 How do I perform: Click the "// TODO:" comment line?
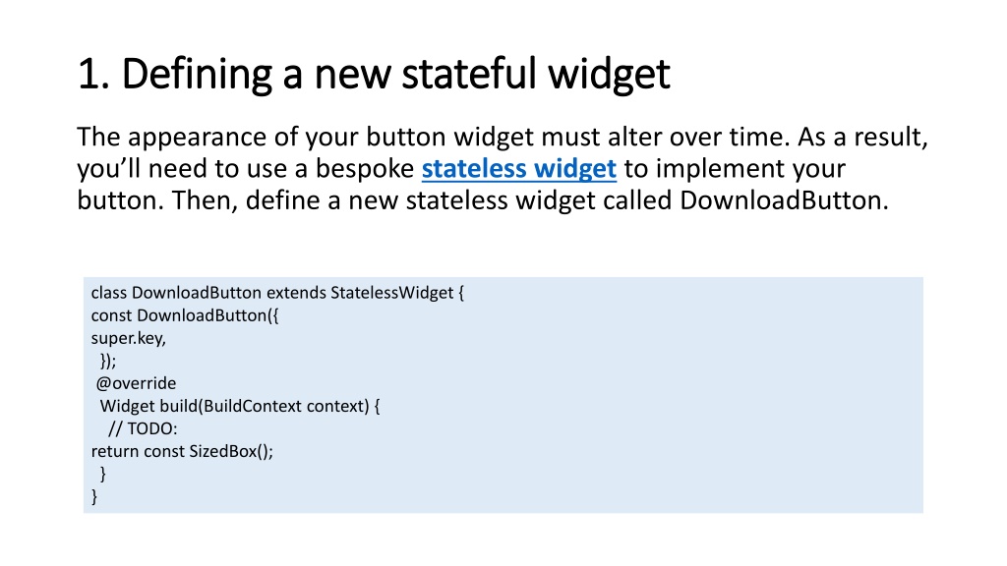tap(143, 428)
